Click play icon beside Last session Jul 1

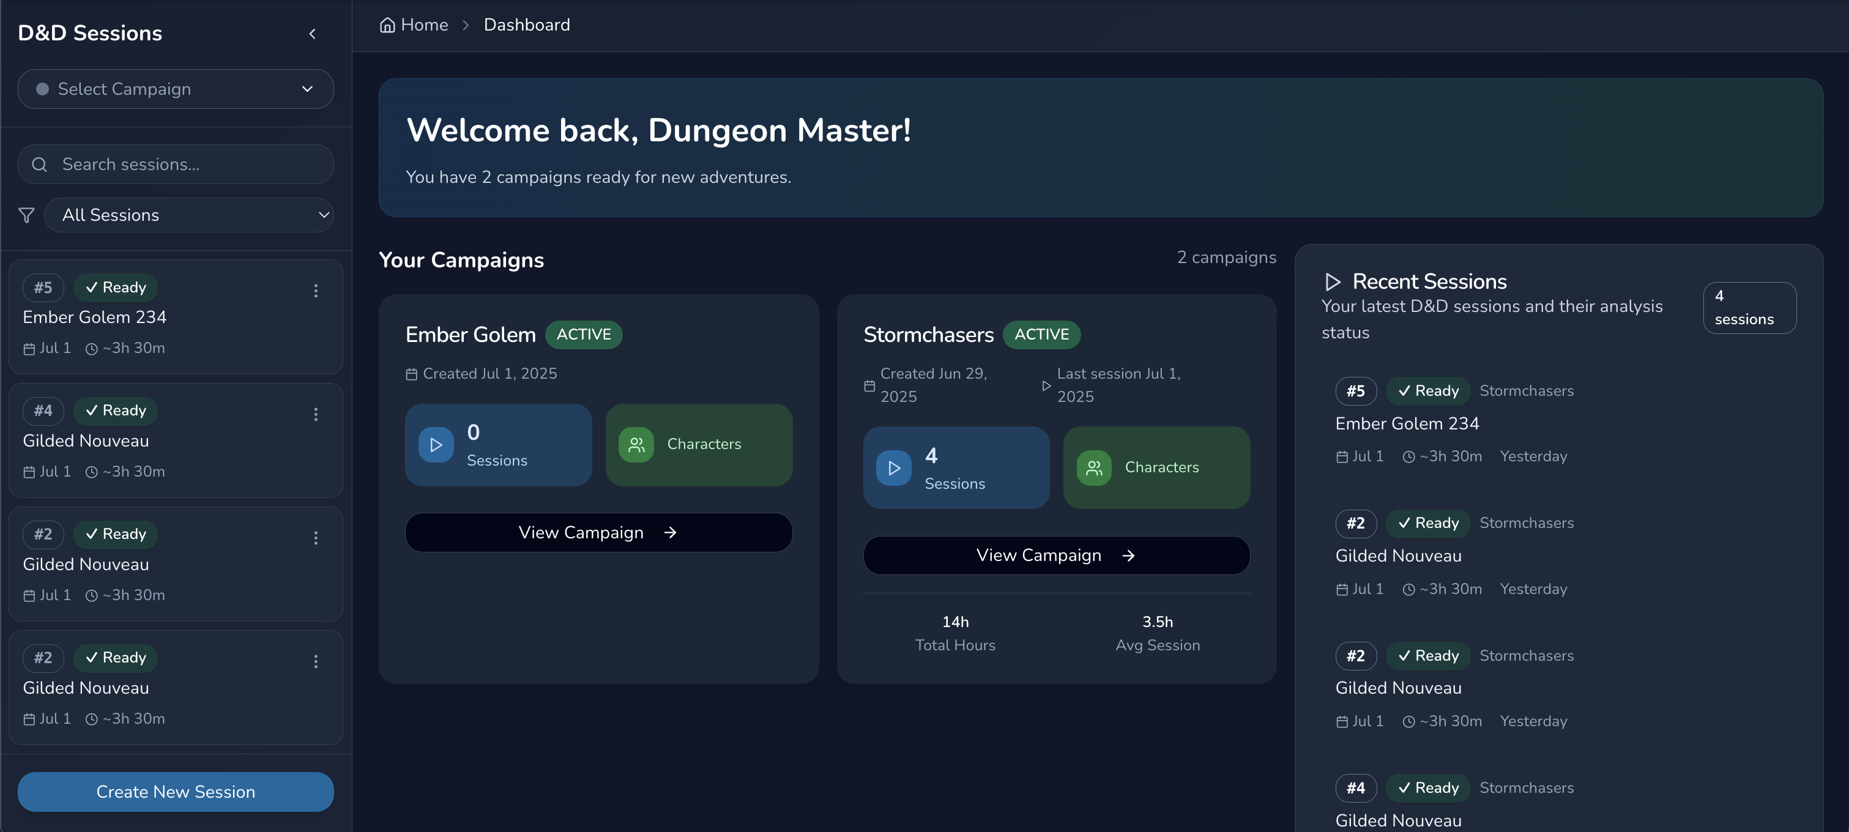pos(1046,385)
